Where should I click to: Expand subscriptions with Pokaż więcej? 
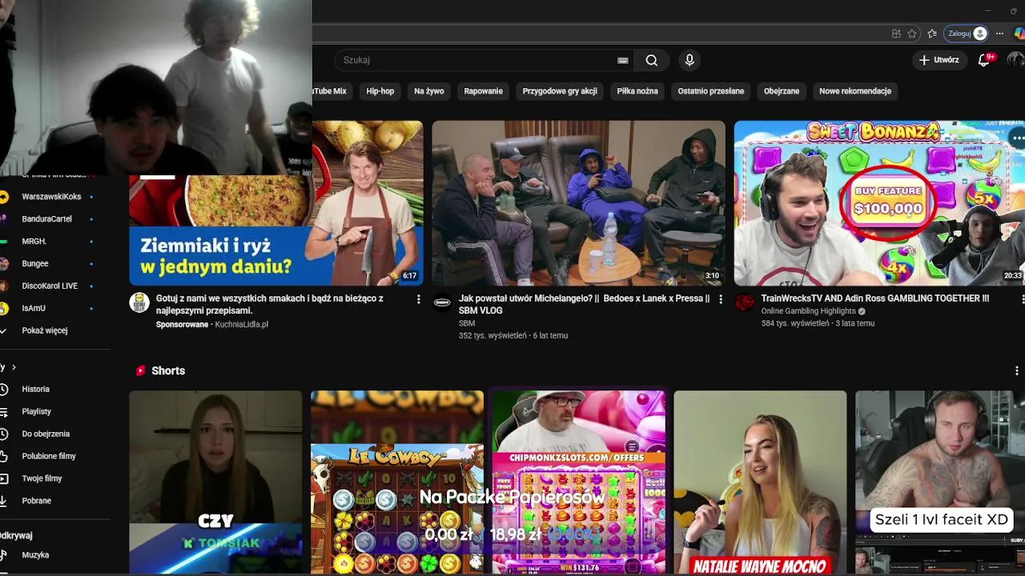click(45, 330)
